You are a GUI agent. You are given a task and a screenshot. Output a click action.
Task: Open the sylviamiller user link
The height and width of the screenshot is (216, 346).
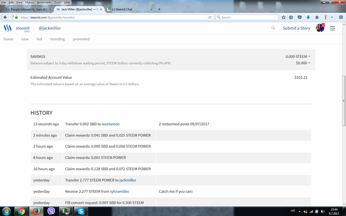(119, 192)
